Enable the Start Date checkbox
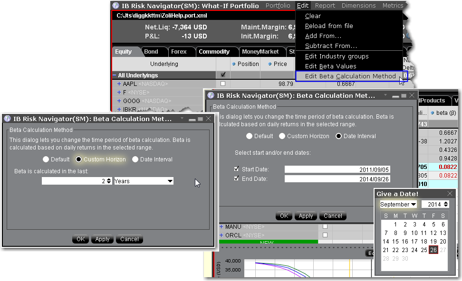Image resolution: width=462 pixels, height=281 pixels. coord(237,169)
